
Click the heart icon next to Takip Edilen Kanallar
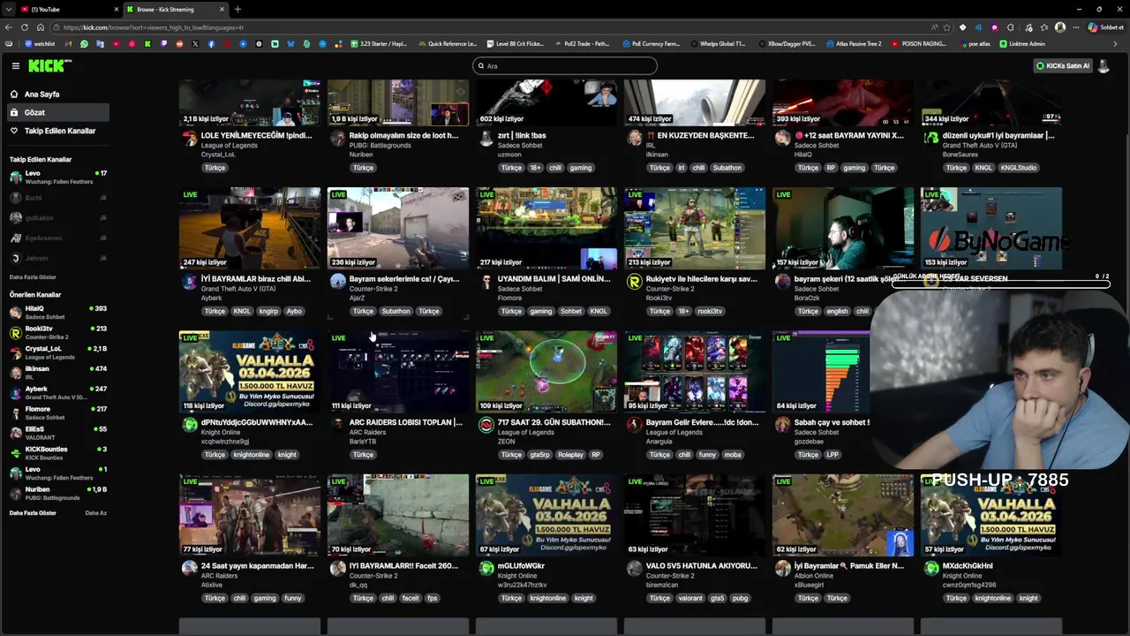coord(14,131)
